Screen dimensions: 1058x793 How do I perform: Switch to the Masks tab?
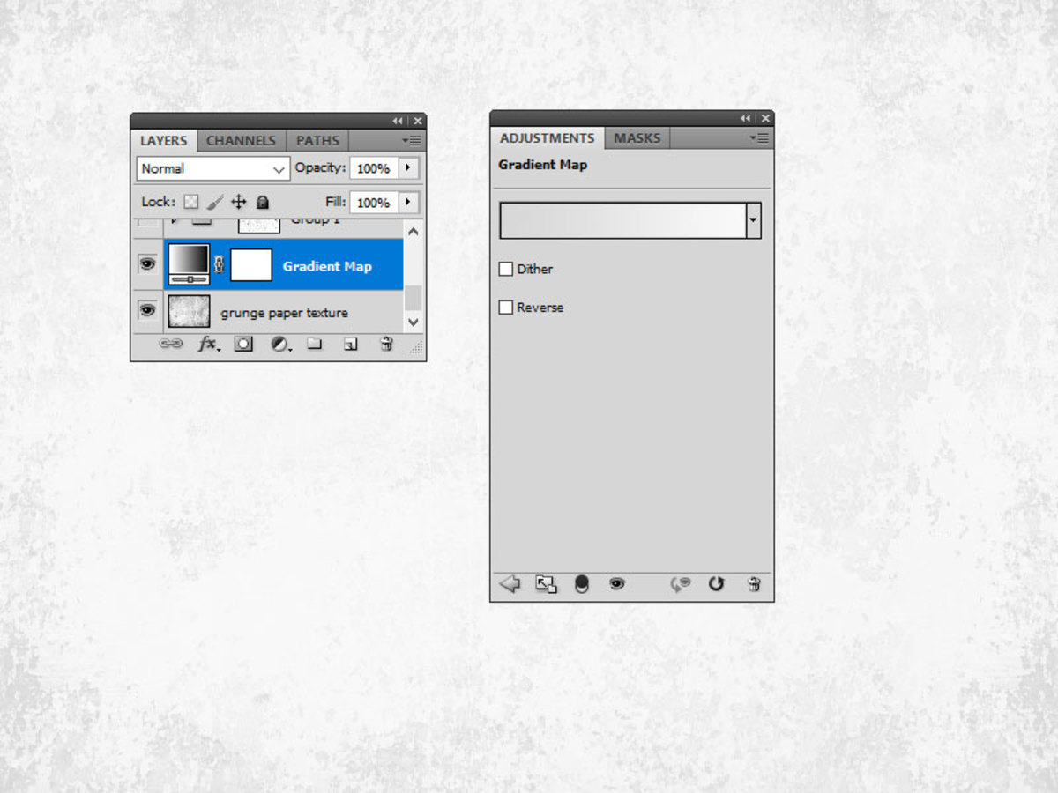point(637,137)
